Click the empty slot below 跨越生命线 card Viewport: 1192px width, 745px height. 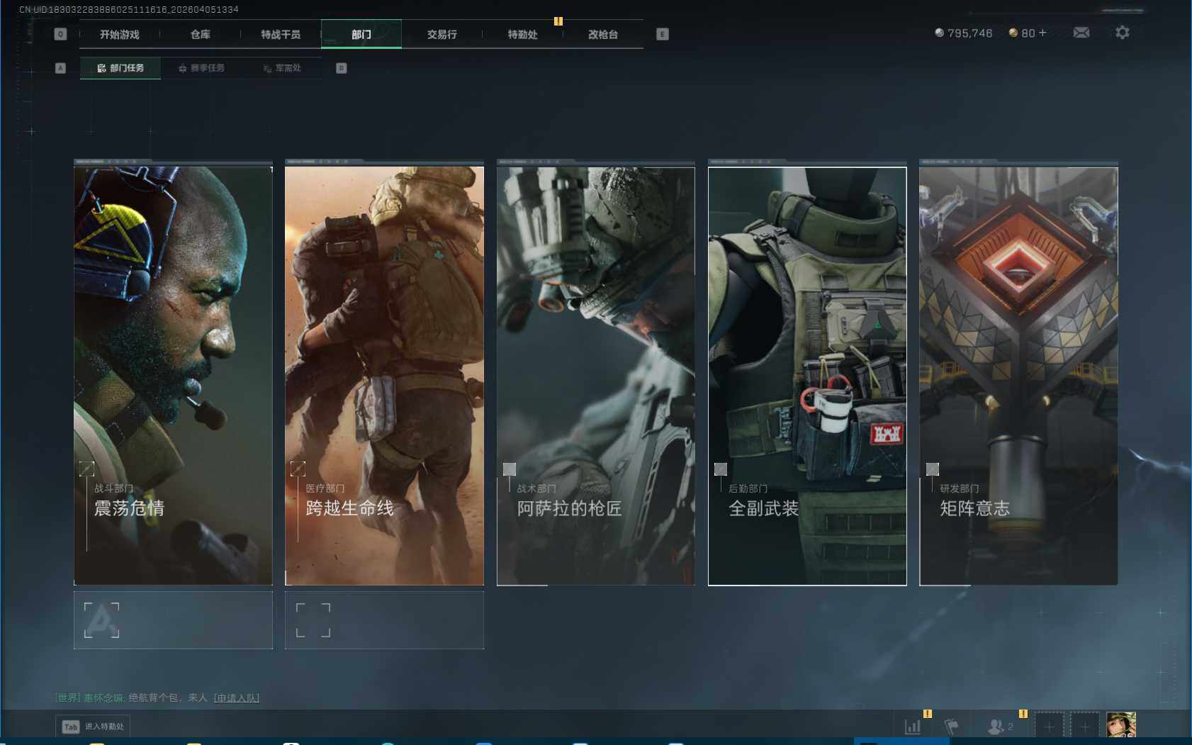pos(384,620)
